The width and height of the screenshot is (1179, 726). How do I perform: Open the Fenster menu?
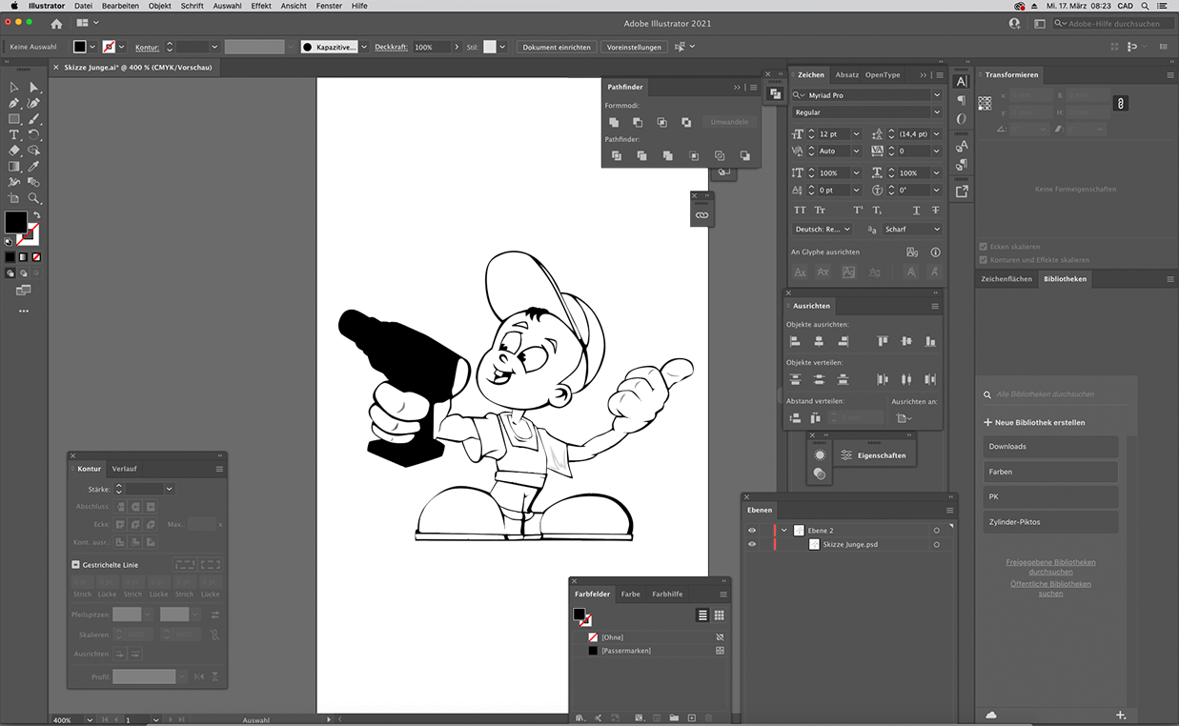coord(329,6)
